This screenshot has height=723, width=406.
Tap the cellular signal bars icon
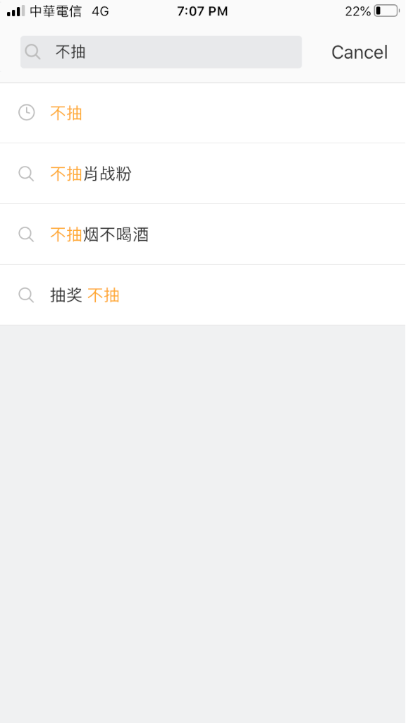(16, 11)
